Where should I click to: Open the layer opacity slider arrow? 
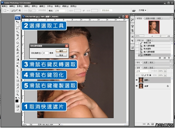(x=165, y=71)
